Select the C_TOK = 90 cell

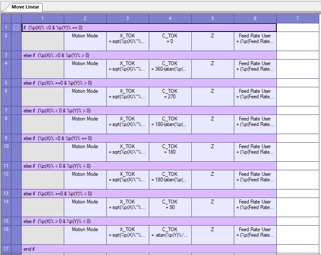pyautogui.click(x=170, y=207)
